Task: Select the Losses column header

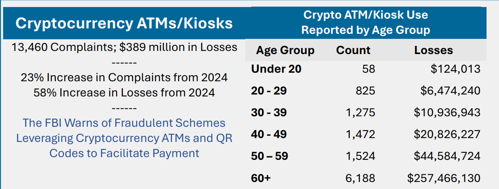Action: pyautogui.click(x=433, y=51)
